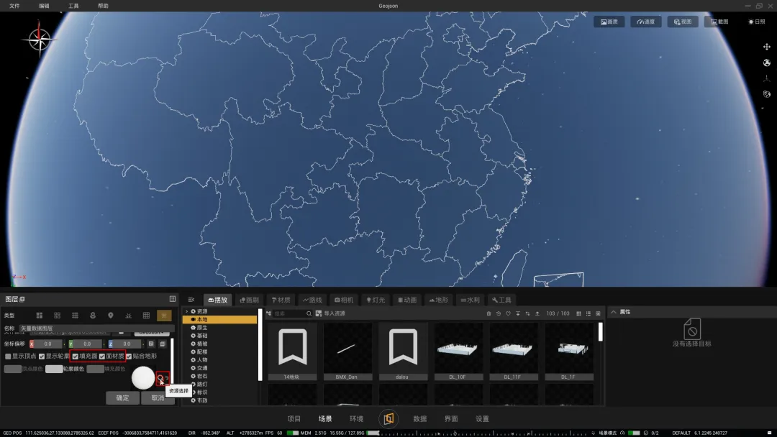The height and width of the screenshot is (437, 777).
Task: Toggle the 贴合地形 checkbox
Action: [x=129, y=356]
